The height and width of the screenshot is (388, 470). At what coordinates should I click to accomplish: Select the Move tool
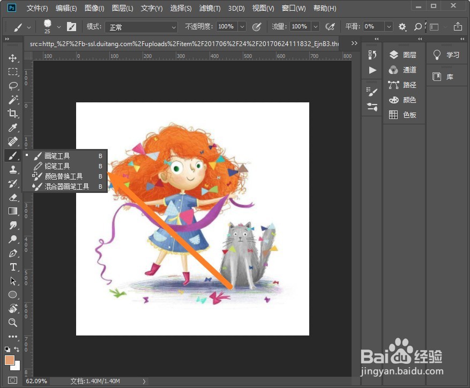coord(12,58)
